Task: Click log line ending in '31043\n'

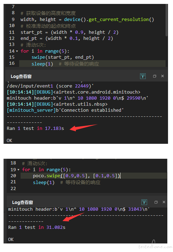Action: [79, 209]
